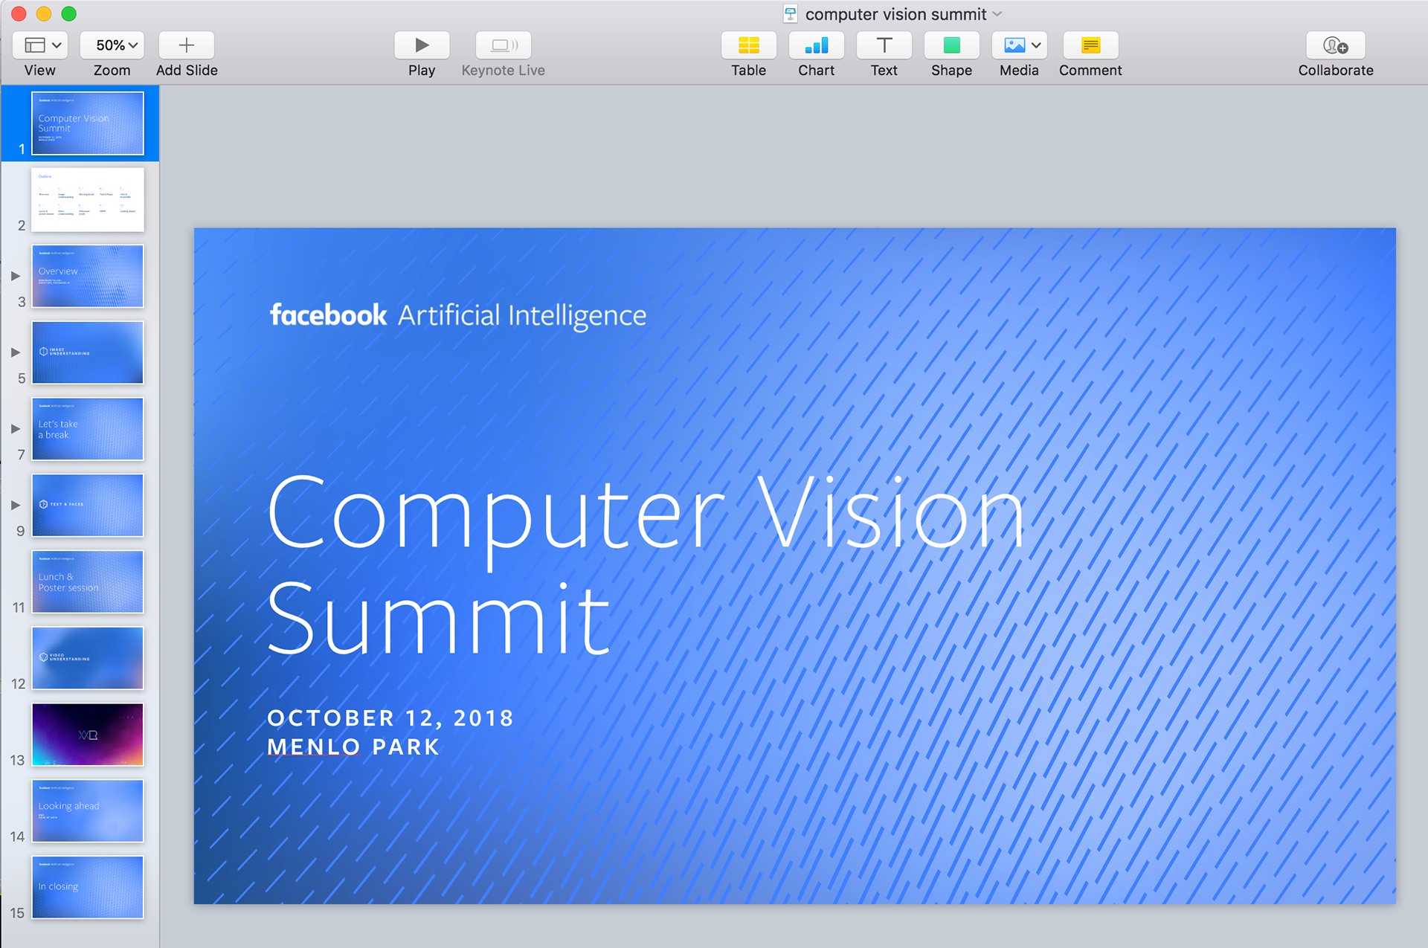The width and height of the screenshot is (1428, 948).
Task: Insert a table with Table icon
Action: (x=749, y=45)
